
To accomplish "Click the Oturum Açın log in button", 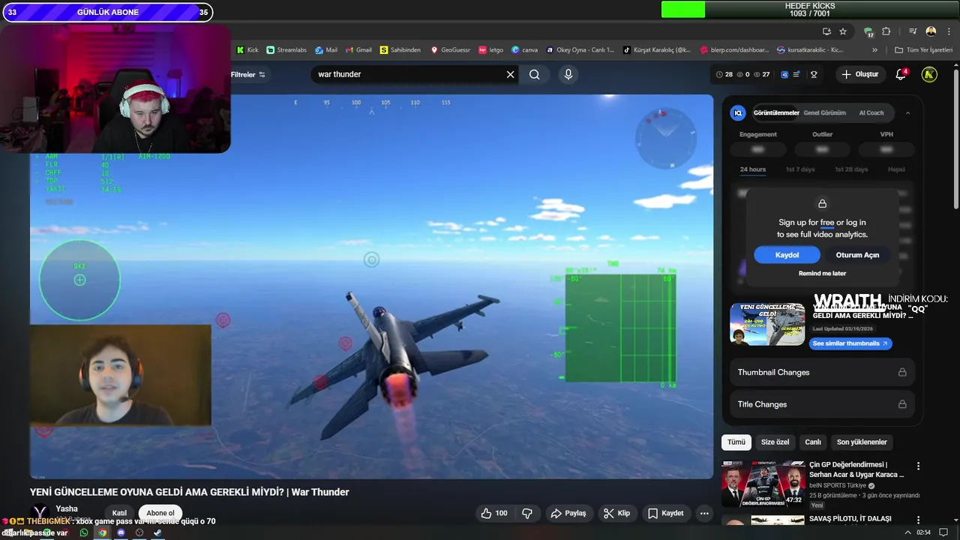I will (x=857, y=255).
